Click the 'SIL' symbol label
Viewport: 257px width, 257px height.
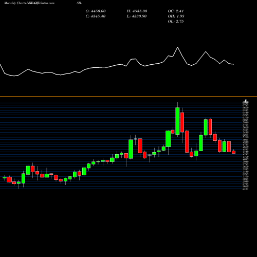tap(79, 3)
